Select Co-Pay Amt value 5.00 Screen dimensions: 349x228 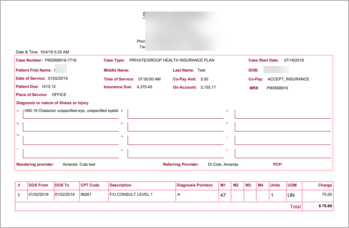(205, 79)
